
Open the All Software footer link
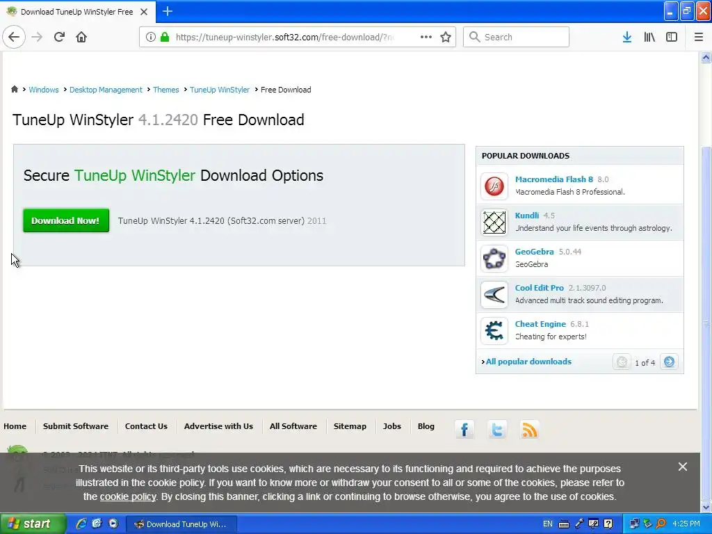click(293, 426)
